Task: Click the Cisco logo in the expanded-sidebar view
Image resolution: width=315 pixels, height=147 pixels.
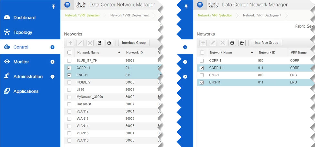Action: coord(81,5)
